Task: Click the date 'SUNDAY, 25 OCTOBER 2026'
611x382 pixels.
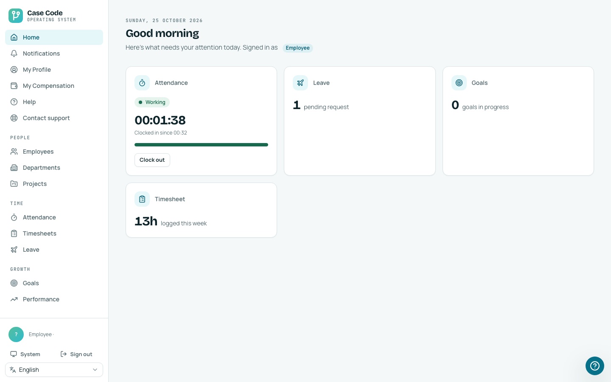Action: (164, 20)
